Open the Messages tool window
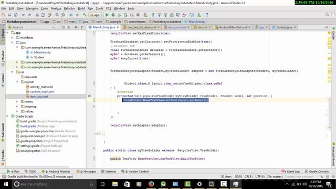 [x=86, y=172]
